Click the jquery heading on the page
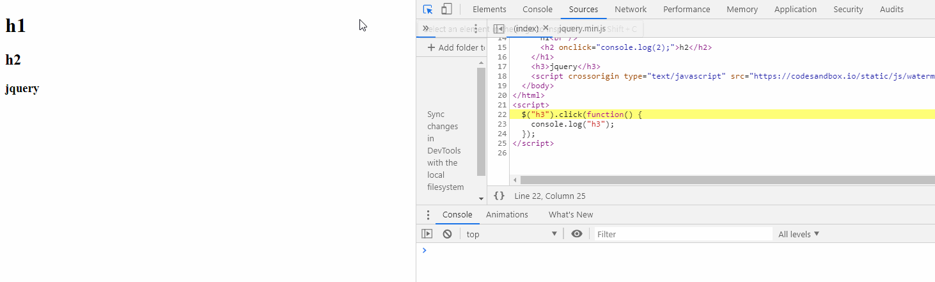Image resolution: width=935 pixels, height=282 pixels. pos(22,88)
